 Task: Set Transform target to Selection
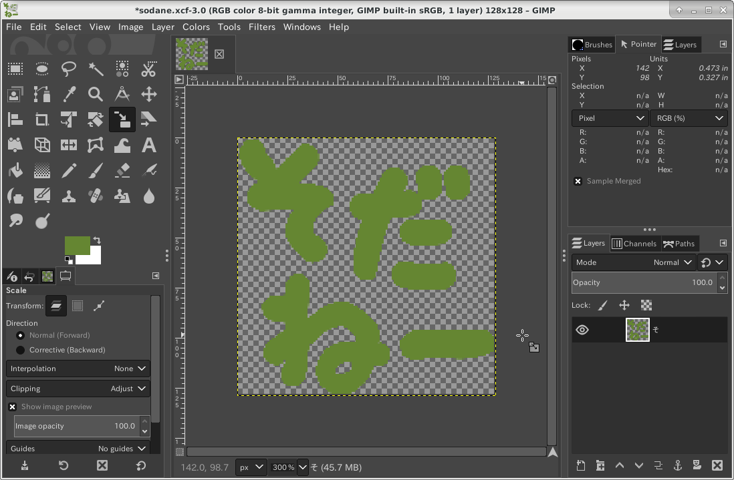(x=78, y=306)
